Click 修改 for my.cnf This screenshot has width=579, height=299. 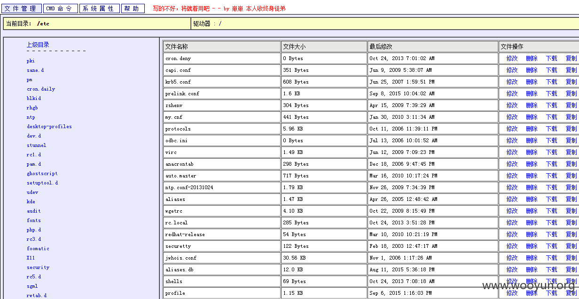(x=512, y=117)
